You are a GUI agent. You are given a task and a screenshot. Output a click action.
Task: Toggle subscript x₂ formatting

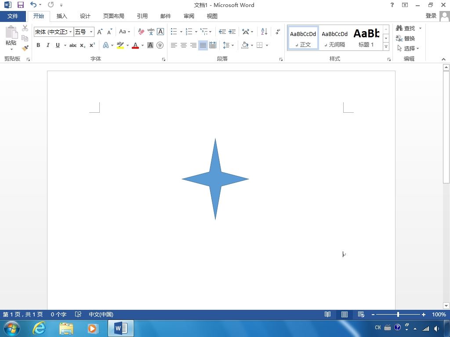(83, 45)
